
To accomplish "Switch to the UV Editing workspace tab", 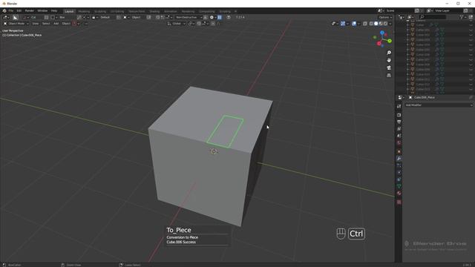I will [x=117, y=11].
